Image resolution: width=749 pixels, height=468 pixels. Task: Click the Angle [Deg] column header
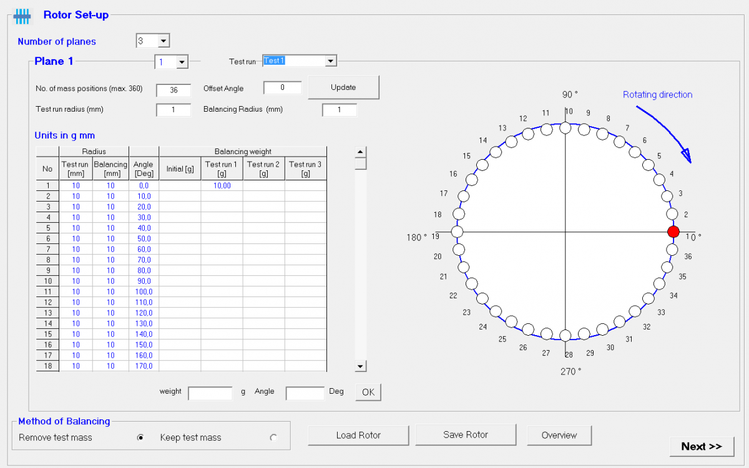coord(144,168)
